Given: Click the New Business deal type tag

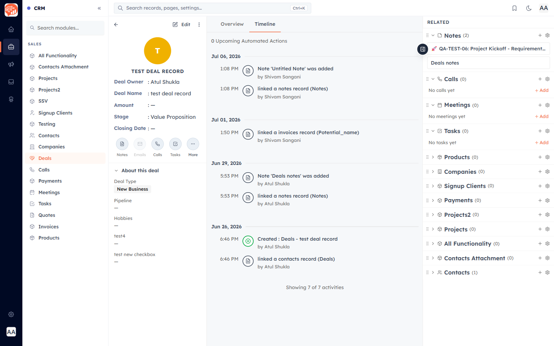Looking at the screenshot, I should pos(132,189).
